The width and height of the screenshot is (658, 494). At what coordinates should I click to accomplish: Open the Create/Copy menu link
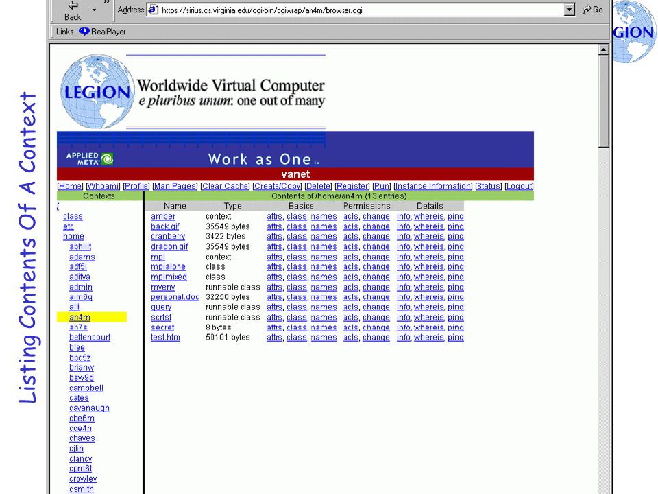click(277, 186)
